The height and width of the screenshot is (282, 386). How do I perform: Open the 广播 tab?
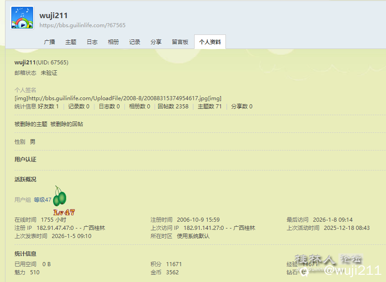pos(49,42)
